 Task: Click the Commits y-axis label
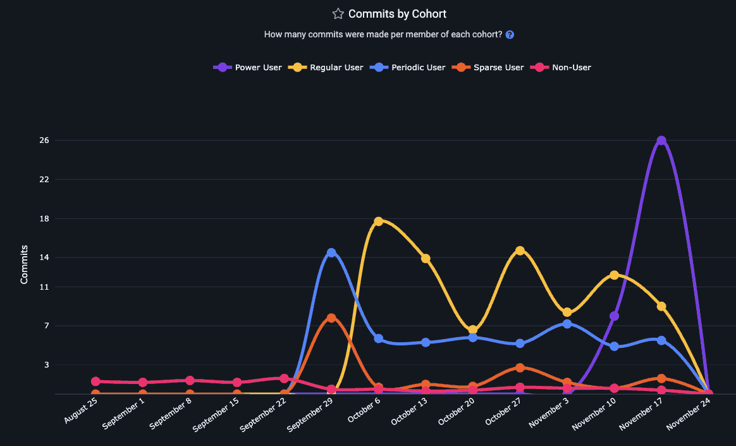click(25, 264)
